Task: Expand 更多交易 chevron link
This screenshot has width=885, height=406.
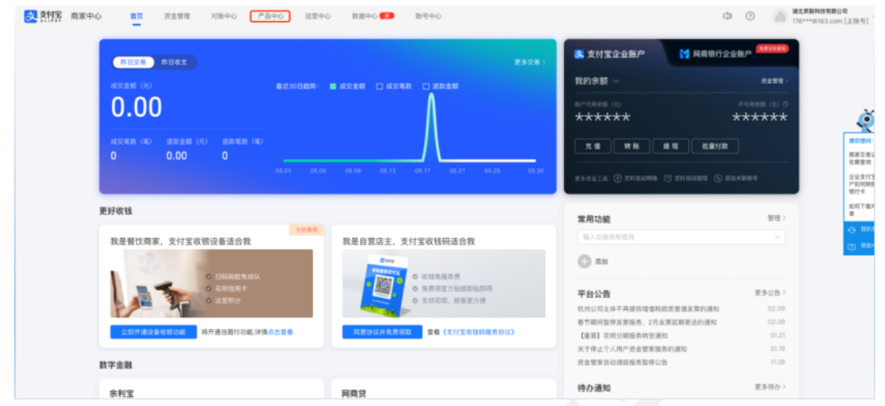Action: [x=529, y=63]
